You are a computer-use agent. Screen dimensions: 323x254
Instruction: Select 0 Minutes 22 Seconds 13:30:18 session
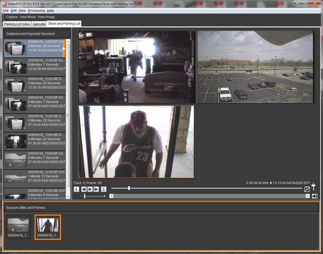point(35,86)
